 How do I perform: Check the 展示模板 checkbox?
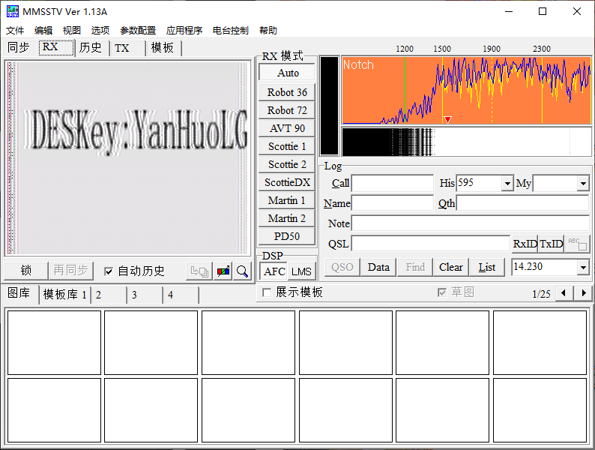point(267,292)
